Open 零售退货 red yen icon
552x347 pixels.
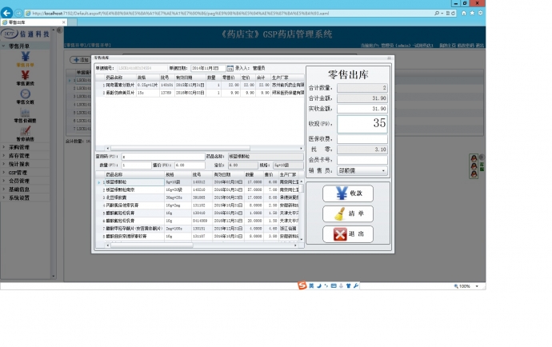tap(25, 75)
